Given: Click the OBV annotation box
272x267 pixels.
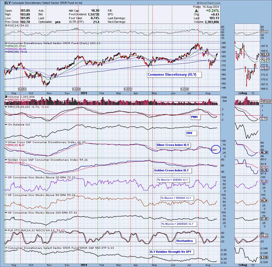Looking at the screenshot, I should [191, 133].
